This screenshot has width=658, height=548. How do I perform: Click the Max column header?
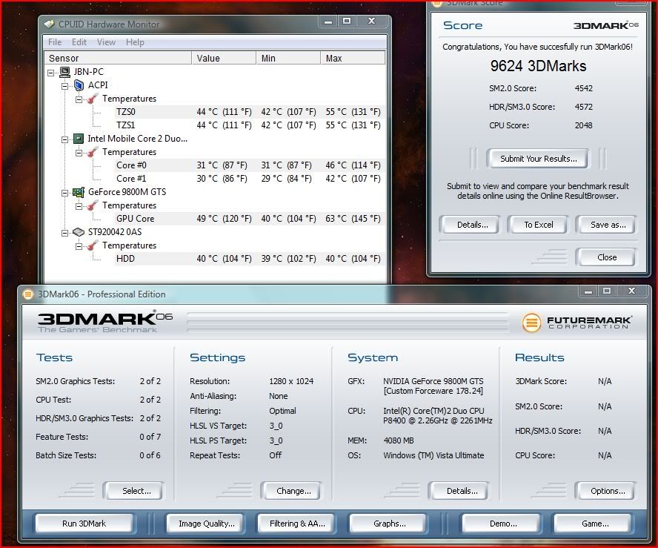[x=353, y=58]
